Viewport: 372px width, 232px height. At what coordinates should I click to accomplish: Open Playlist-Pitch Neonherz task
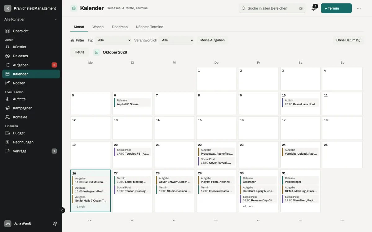click(216, 180)
